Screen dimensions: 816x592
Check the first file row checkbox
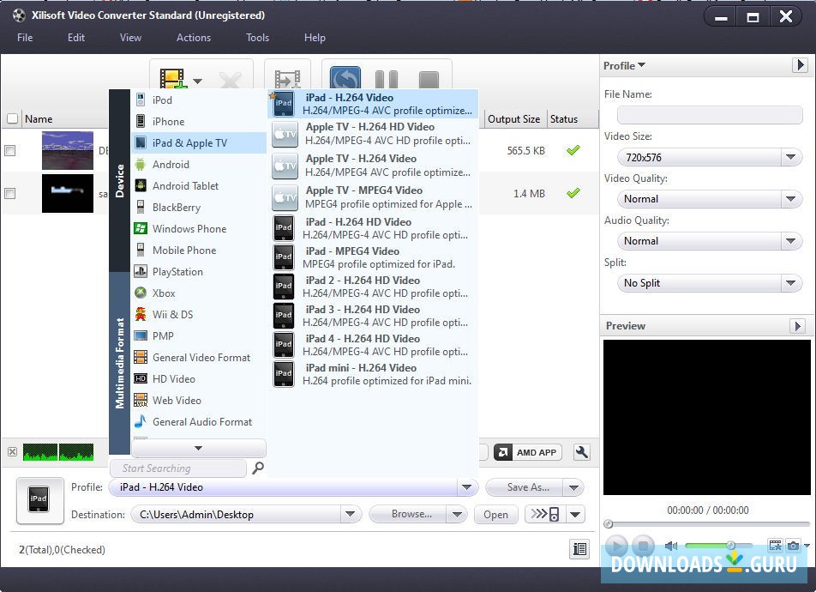[x=10, y=151]
